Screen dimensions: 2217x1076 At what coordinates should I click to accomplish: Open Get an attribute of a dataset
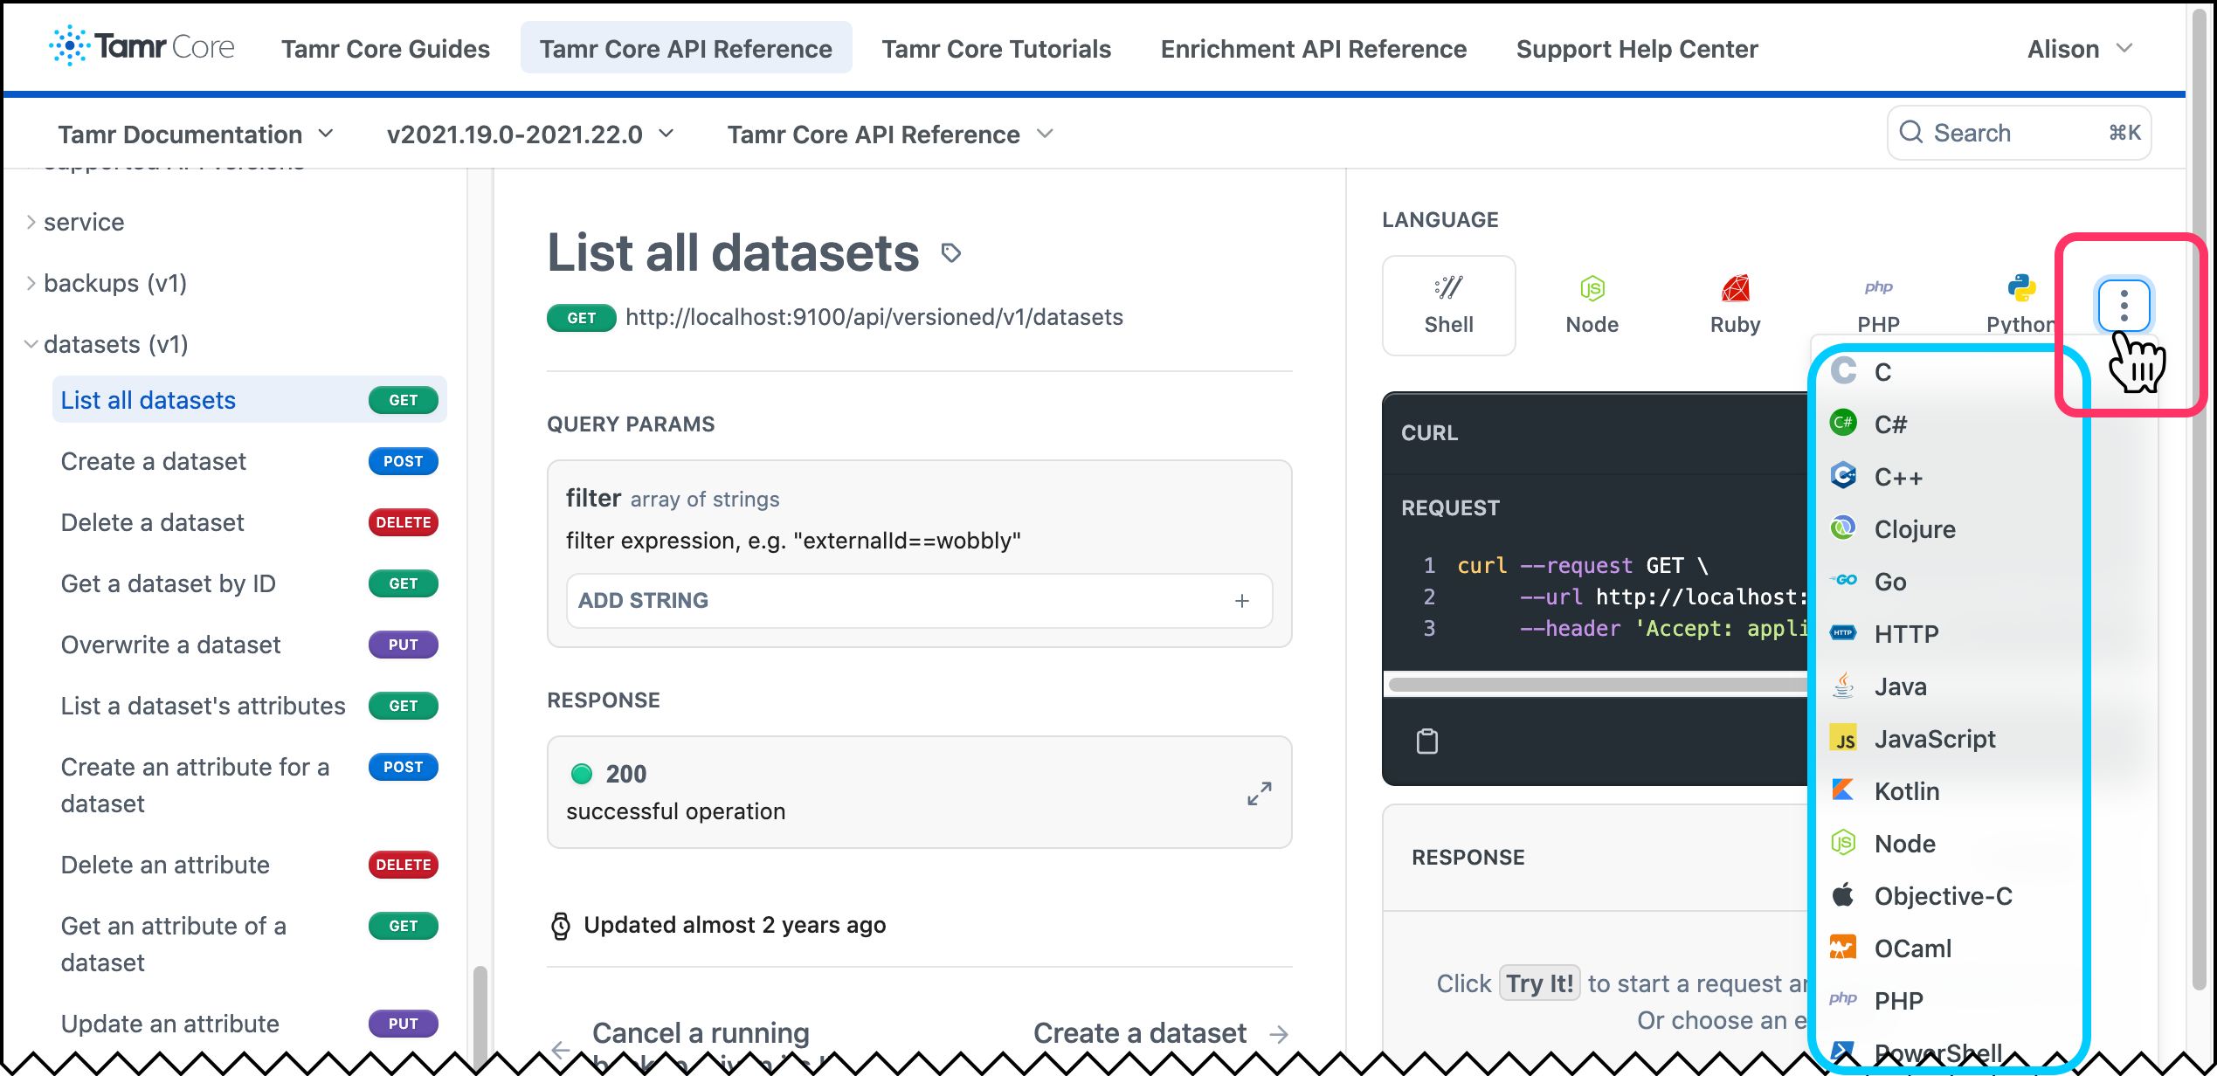coord(250,944)
